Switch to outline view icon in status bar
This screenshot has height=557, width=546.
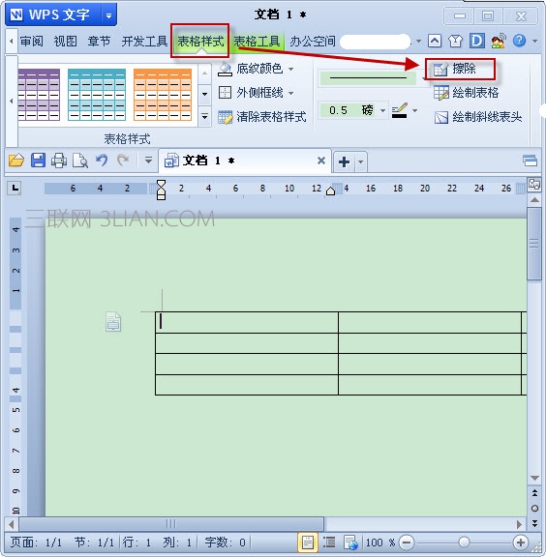tap(329, 542)
